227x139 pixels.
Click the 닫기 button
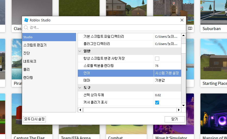175,119
